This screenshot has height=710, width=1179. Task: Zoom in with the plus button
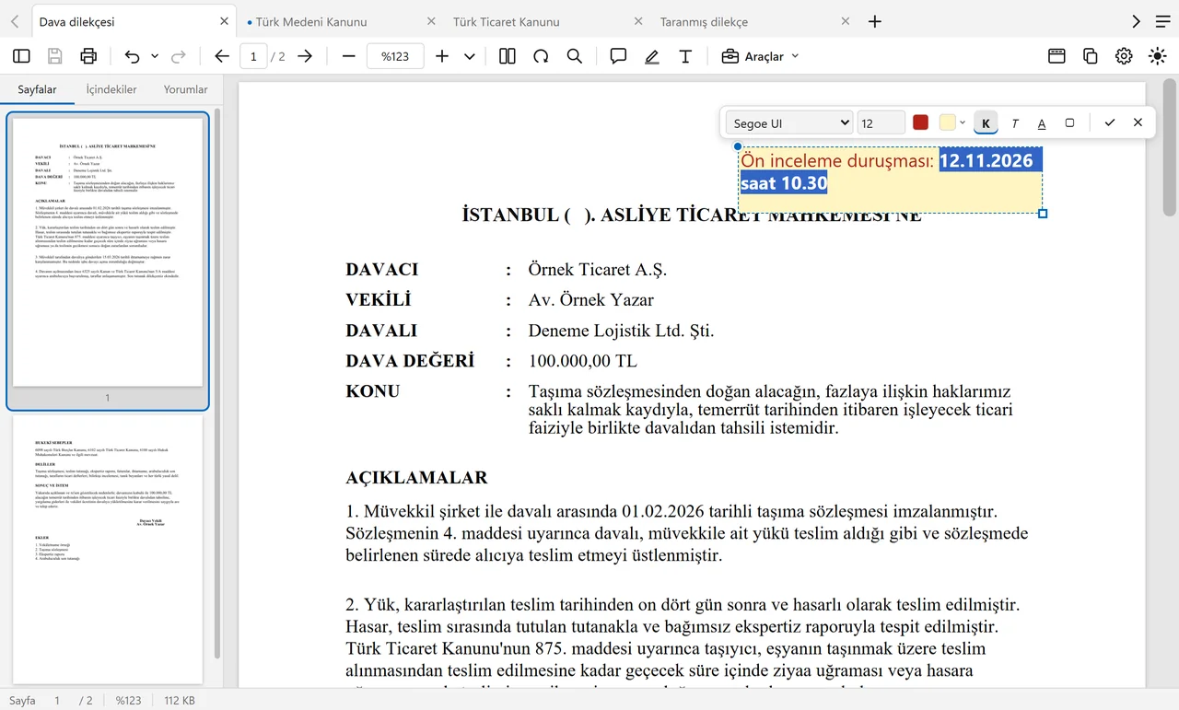coord(442,56)
